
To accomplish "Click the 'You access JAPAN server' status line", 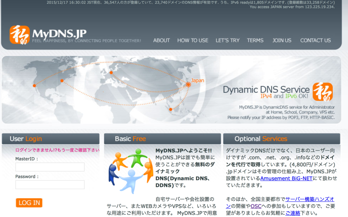I will (292, 7).
